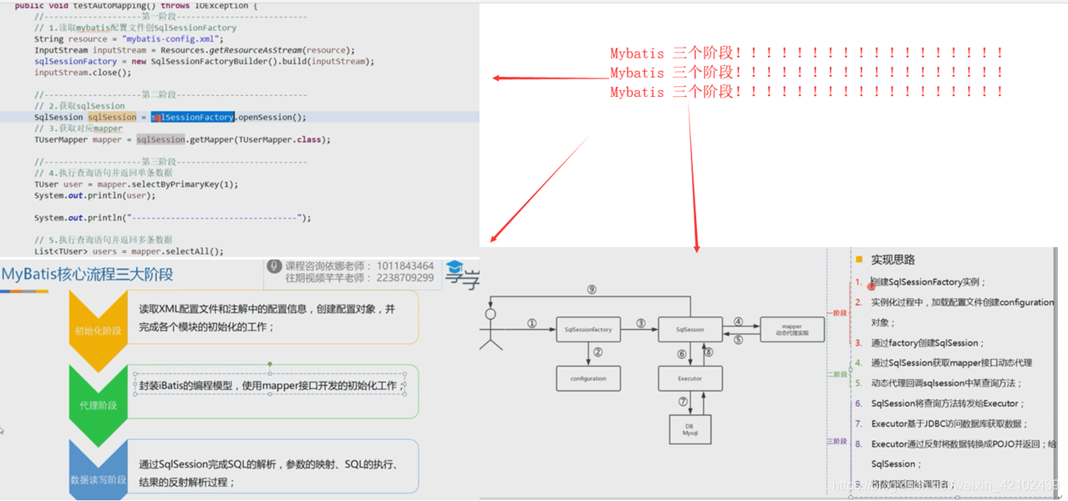
Task: Click the text "mybatis-config.xml" in the code
Action: 172,39
